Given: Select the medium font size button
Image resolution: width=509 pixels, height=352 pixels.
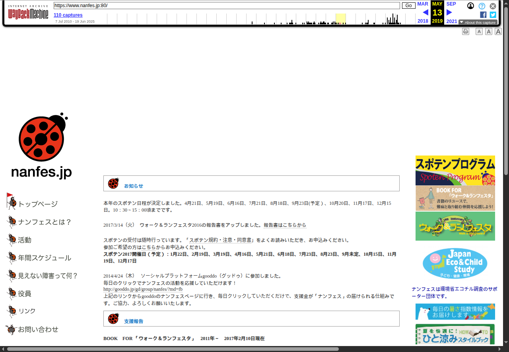Looking at the screenshot, I should click(489, 31).
